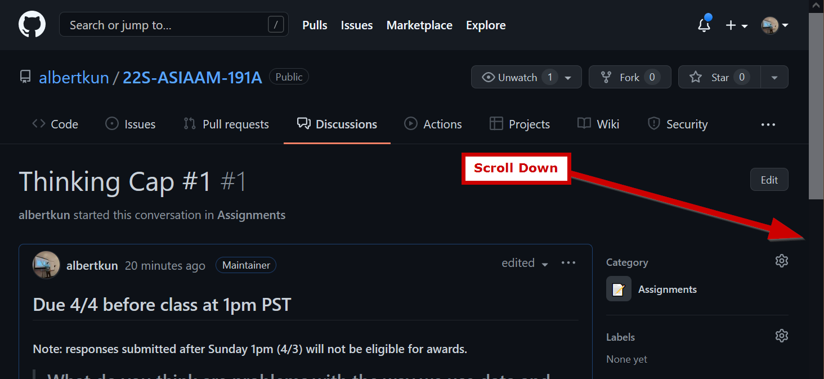
Task: Open the notifications bell
Action: [x=704, y=25]
